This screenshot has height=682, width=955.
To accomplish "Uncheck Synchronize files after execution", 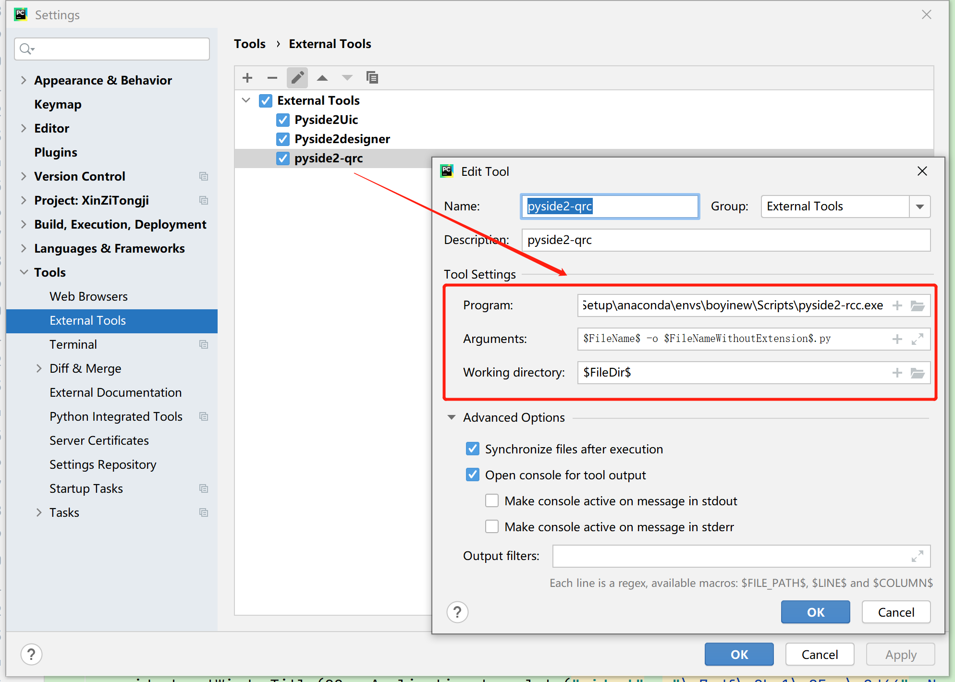I will (x=473, y=449).
